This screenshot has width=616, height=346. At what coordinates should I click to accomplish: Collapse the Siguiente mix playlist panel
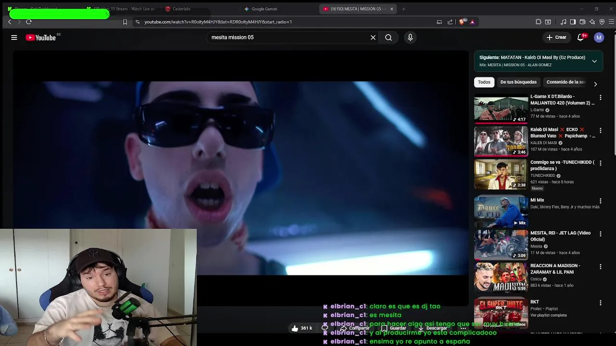click(594, 61)
